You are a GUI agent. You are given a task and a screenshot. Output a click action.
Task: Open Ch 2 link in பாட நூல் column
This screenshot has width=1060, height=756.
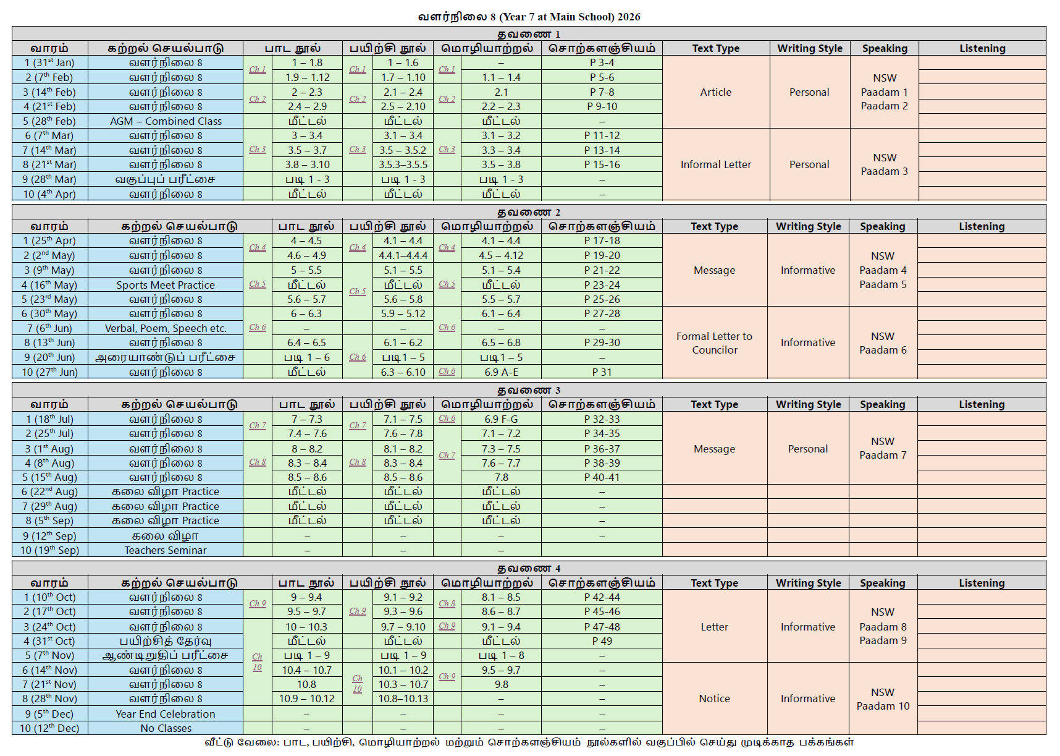point(257,100)
